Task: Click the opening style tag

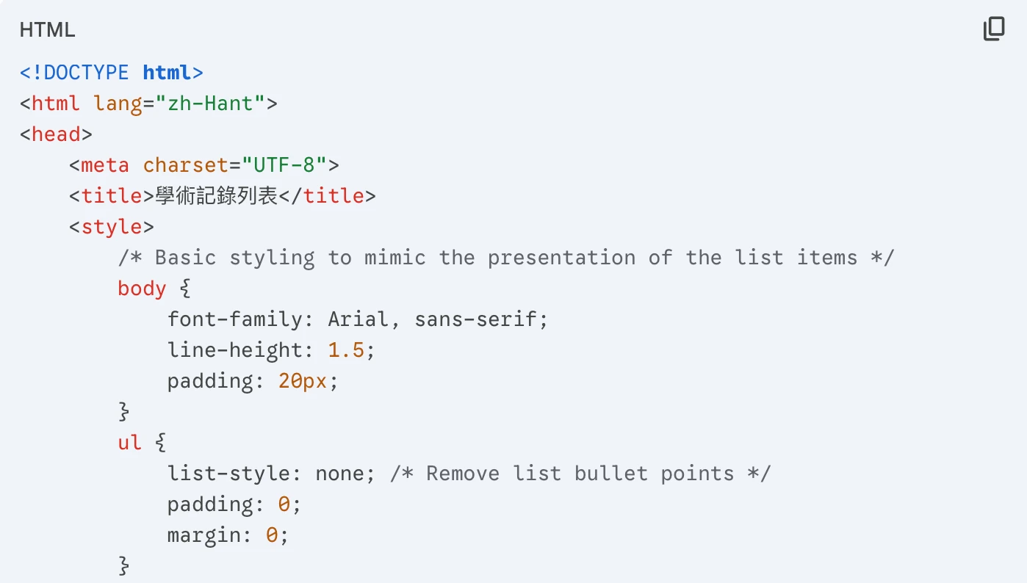Action: point(112,227)
